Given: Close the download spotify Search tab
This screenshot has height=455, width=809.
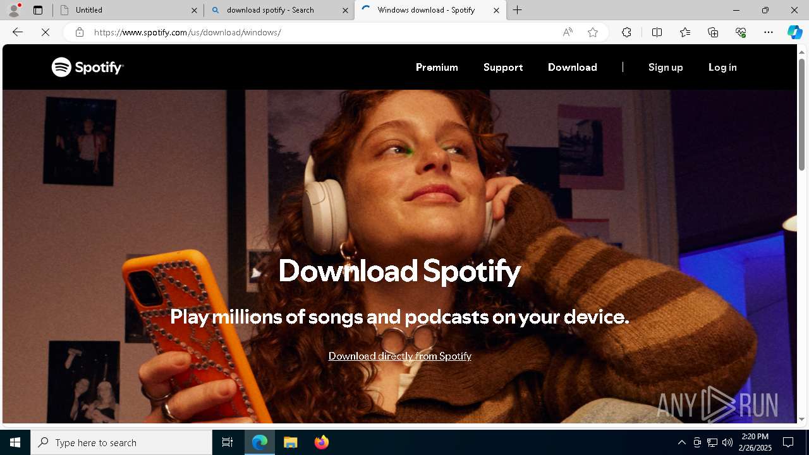Looking at the screenshot, I should pos(345,10).
